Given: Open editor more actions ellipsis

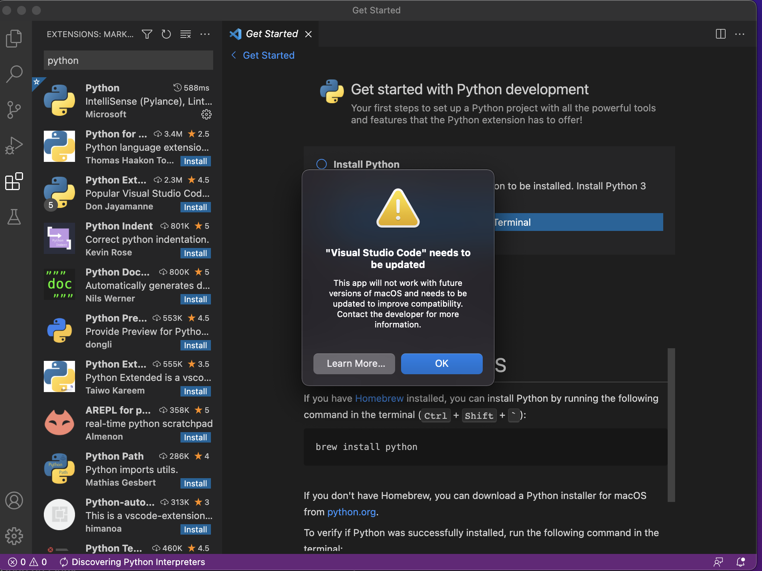Looking at the screenshot, I should [x=740, y=34].
